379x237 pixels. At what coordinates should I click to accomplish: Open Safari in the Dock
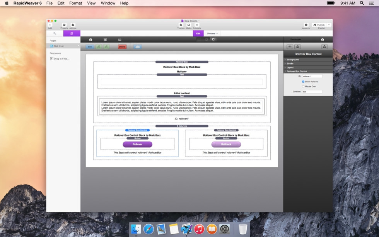(x=149, y=229)
